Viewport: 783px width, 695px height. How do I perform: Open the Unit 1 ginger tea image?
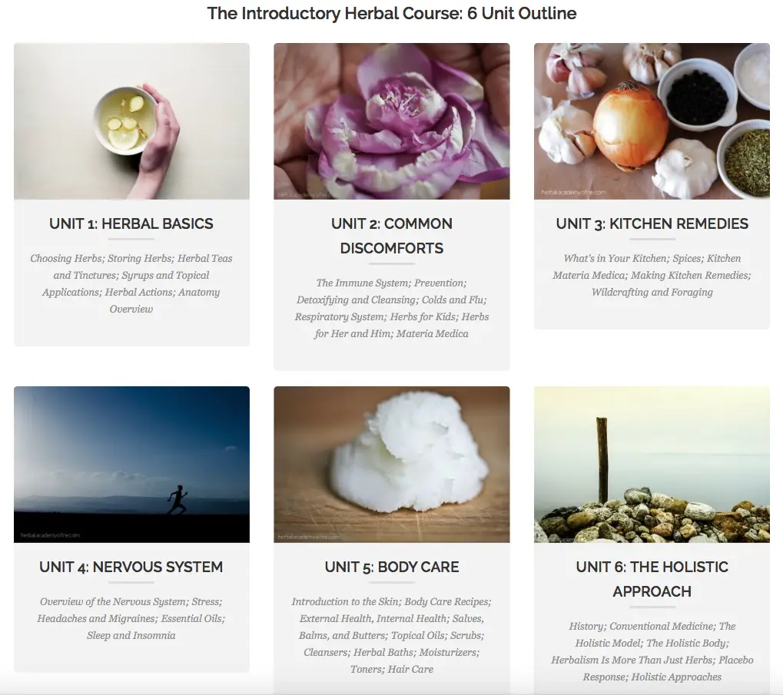(x=132, y=121)
